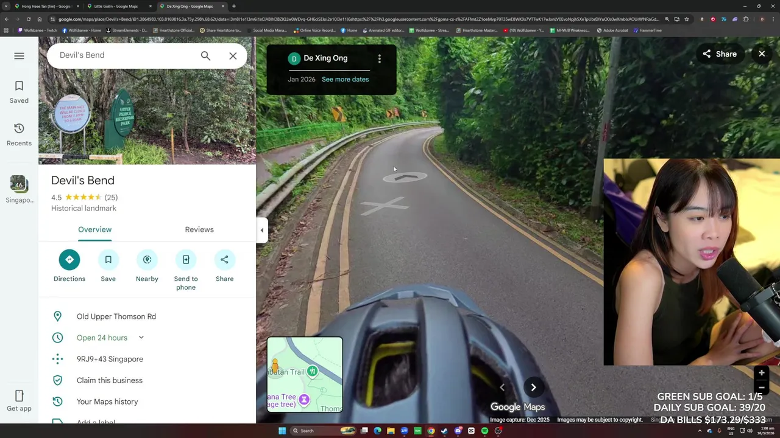
Task: Move forward using the road arrow
Action: point(405,177)
